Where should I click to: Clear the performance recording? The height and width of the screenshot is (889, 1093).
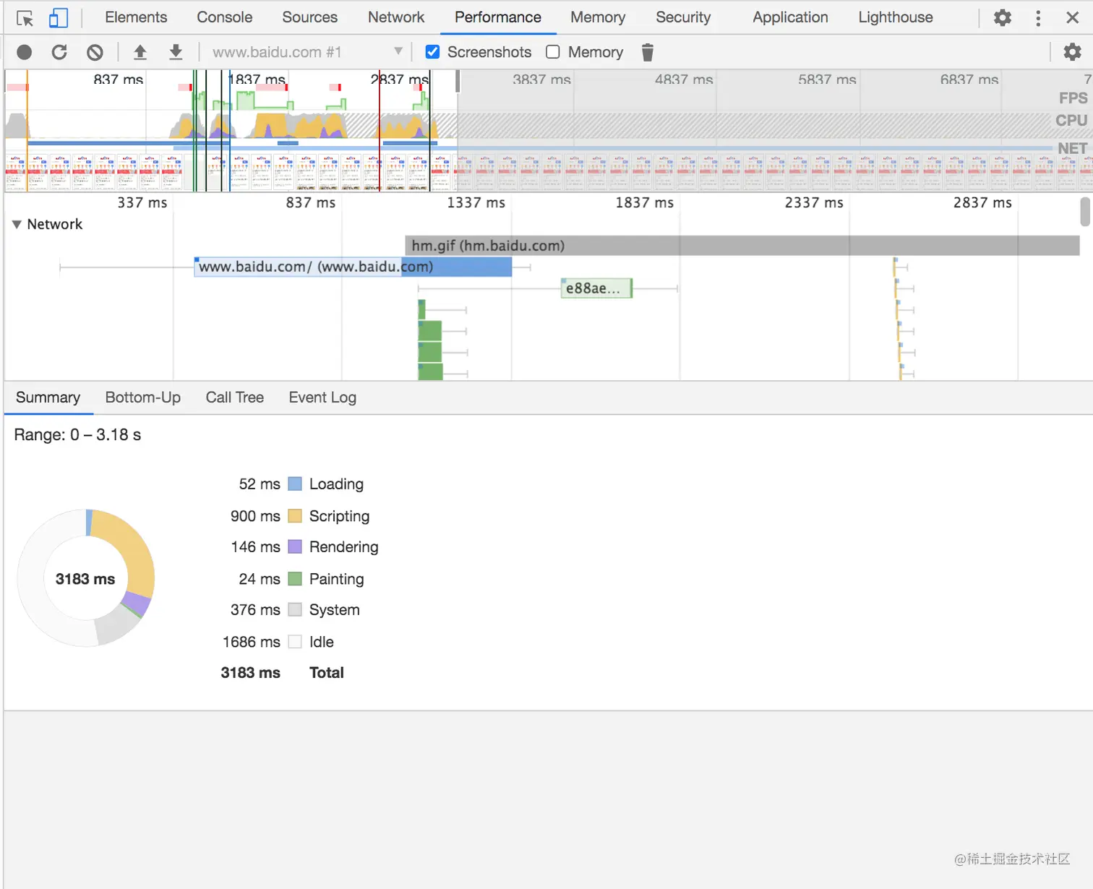(x=95, y=52)
